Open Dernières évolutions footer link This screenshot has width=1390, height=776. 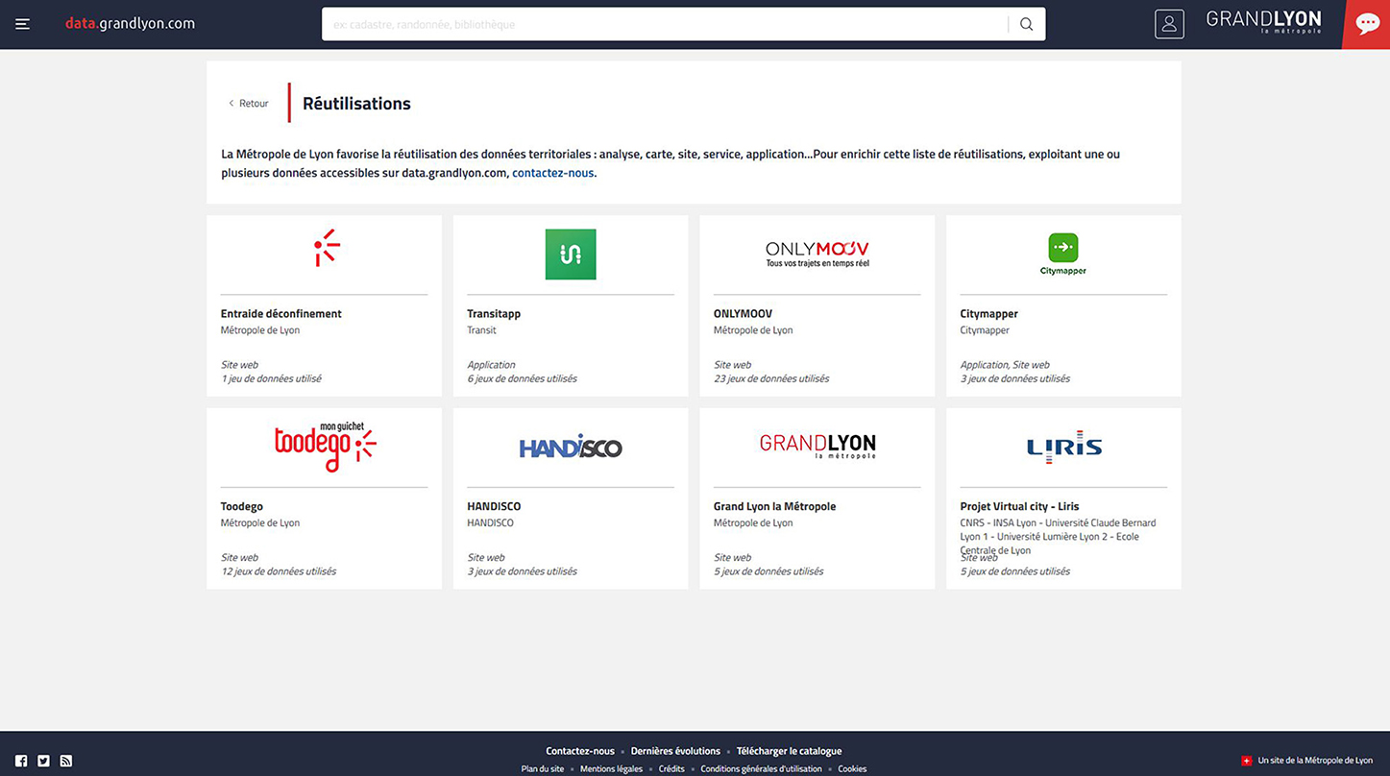pyautogui.click(x=675, y=751)
